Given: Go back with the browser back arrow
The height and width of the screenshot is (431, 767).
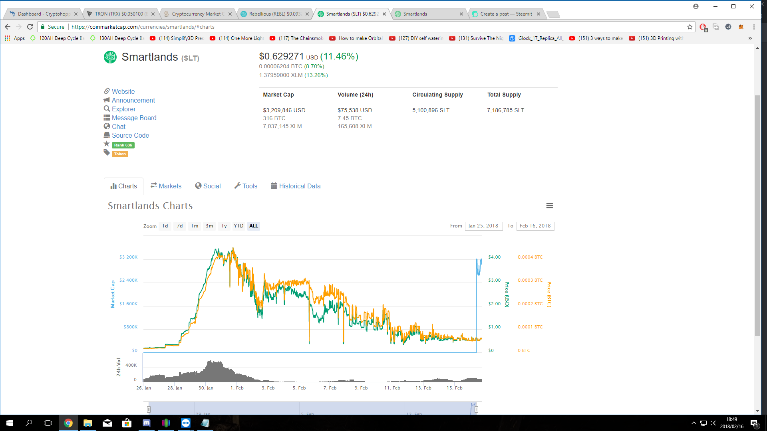Looking at the screenshot, I should (x=8, y=27).
